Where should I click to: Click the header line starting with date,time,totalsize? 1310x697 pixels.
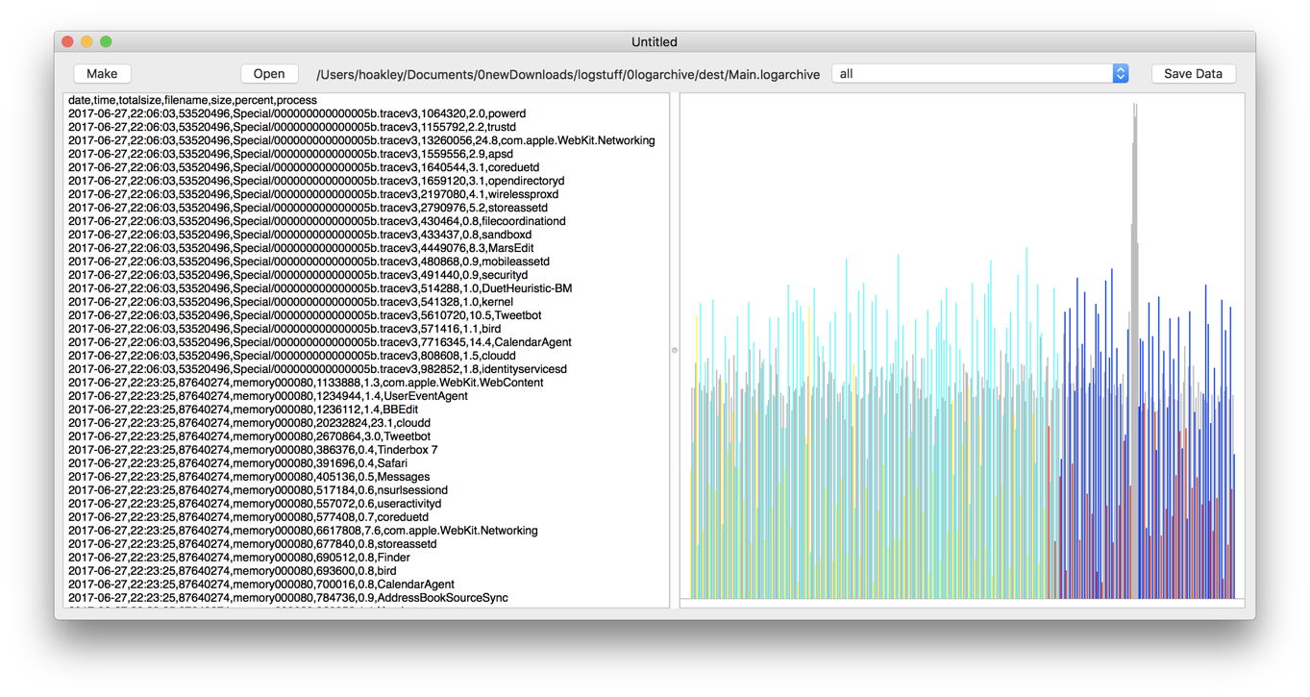192,100
